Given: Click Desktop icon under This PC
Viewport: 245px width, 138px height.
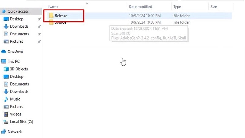Looking at the screenshot, I should tap(6, 76).
